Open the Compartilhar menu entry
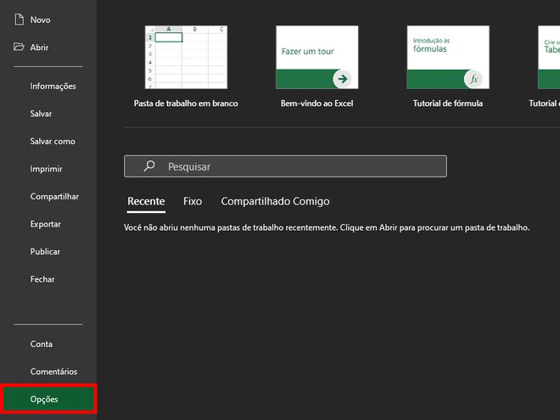 [x=54, y=197]
